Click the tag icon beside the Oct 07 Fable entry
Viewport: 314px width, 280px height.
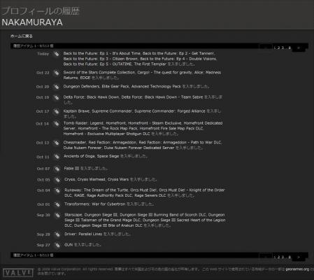[x=57, y=169]
